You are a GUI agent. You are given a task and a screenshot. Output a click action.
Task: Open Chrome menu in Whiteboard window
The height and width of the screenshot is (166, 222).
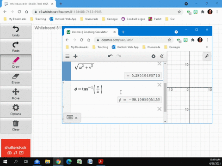pyautogui.click(x=217, y=12)
